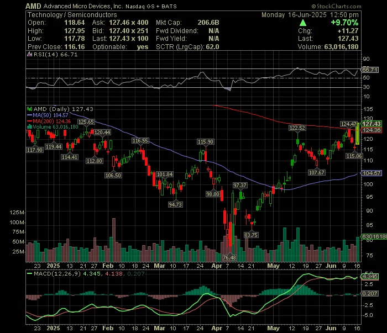
Task: Click the 112.80 price annotation label
Action: click(95, 161)
